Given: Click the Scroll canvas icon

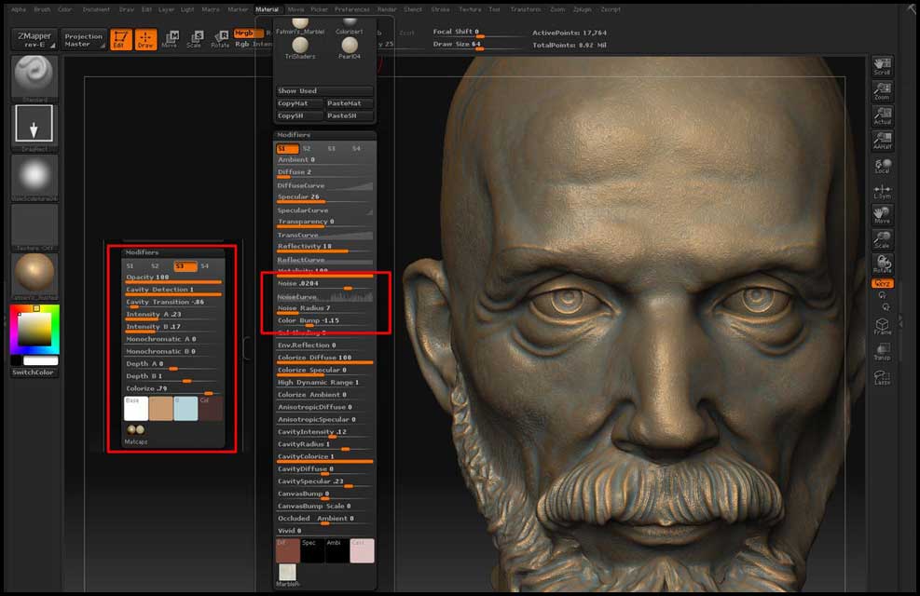Looking at the screenshot, I should [882, 66].
